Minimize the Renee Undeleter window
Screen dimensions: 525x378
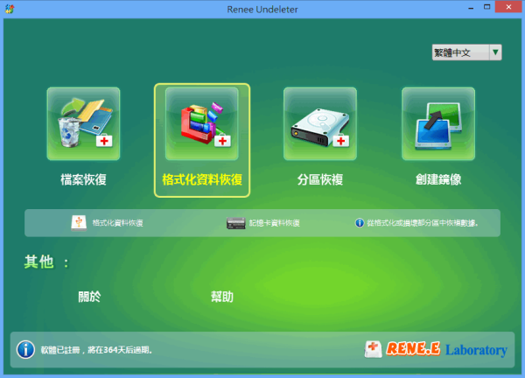point(471,8)
